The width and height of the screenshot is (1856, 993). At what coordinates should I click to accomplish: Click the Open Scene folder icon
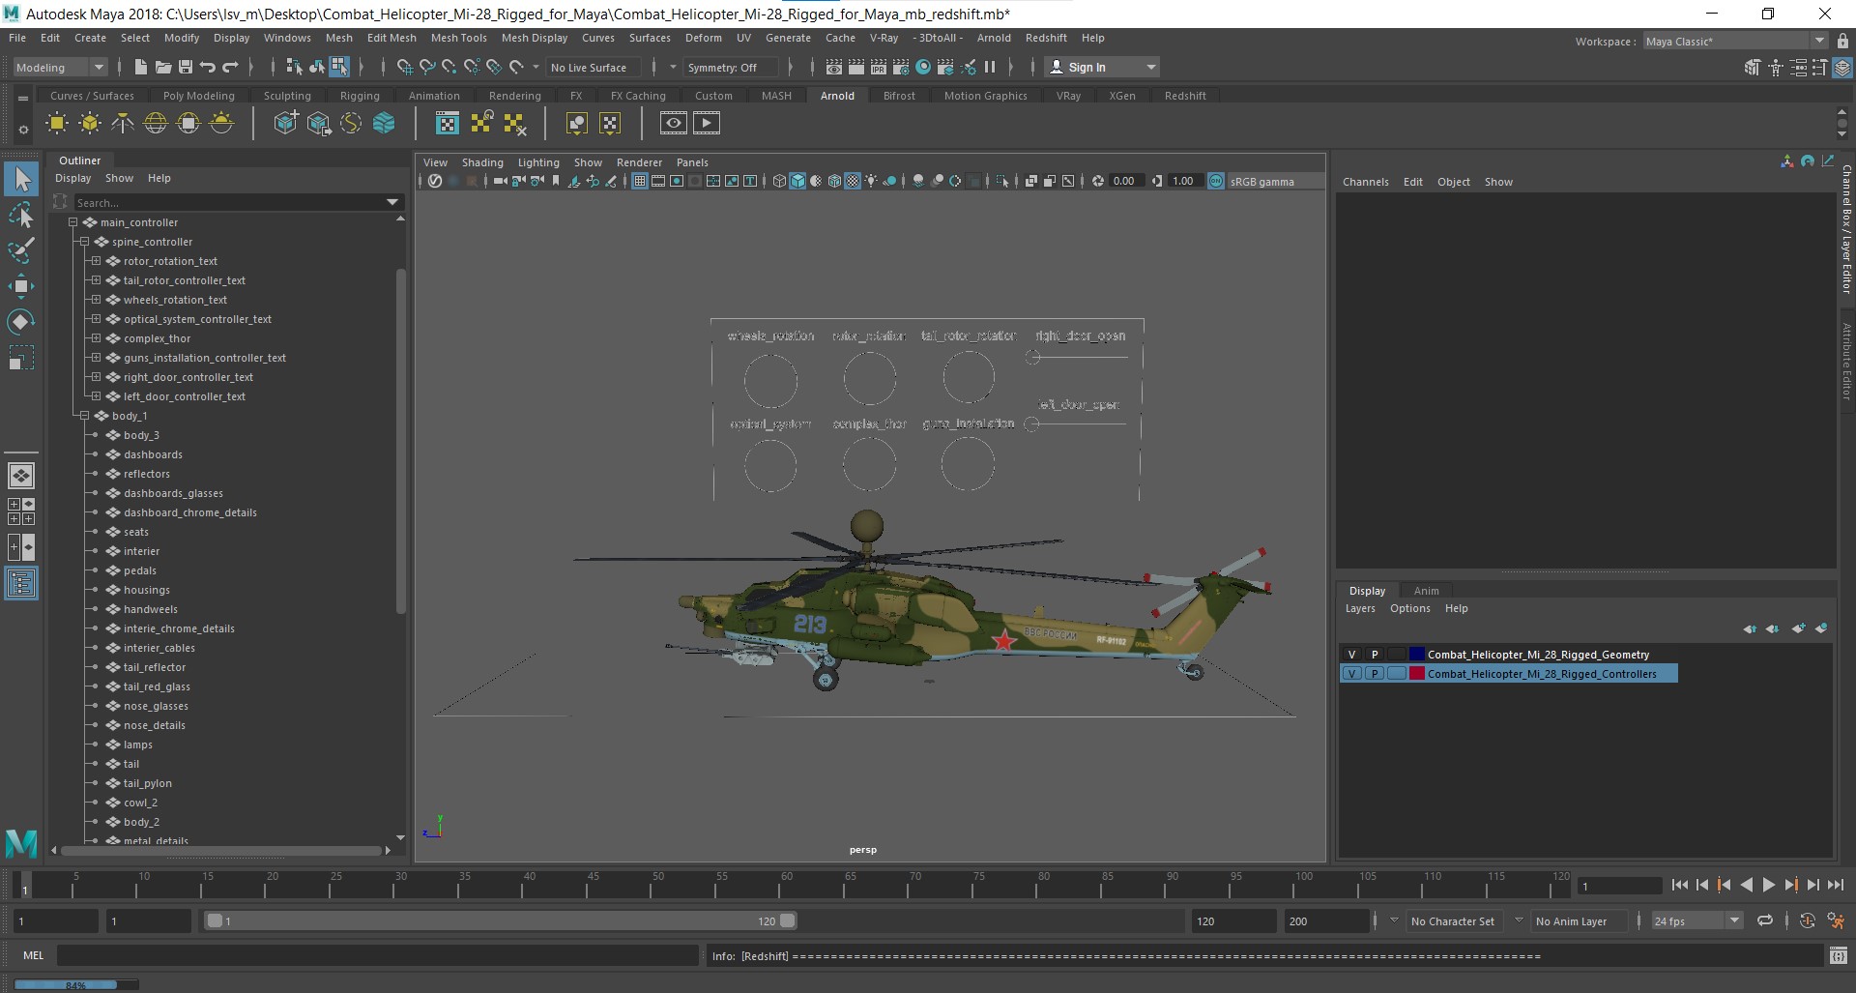pos(163,67)
